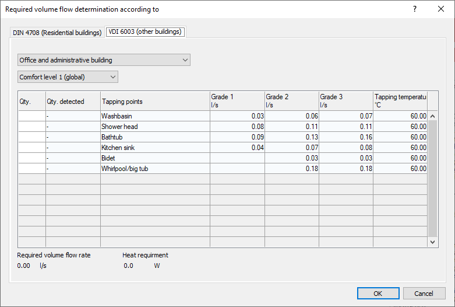Click Washbasin Grade 2 value 0.06
Image resolution: width=455 pixels, height=307 pixels.
pyautogui.click(x=292, y=116)
